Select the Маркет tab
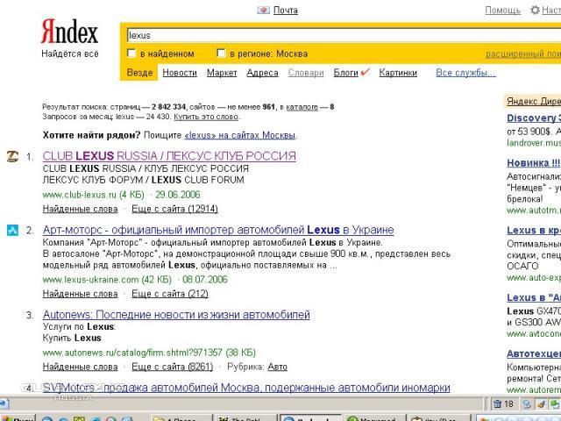 [x=222, y=73]
